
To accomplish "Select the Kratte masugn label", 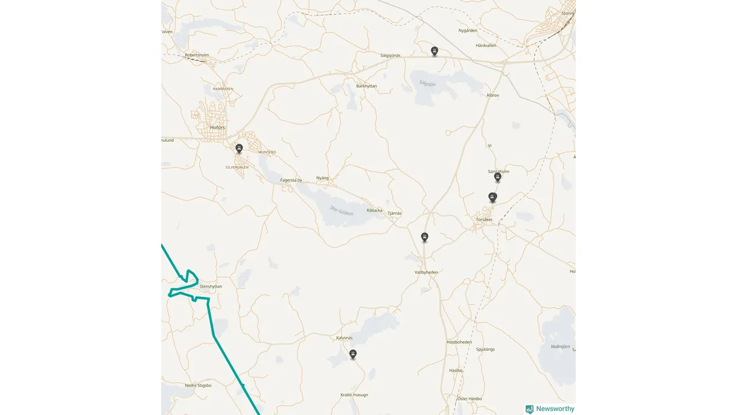I will [x=354, y=395].
